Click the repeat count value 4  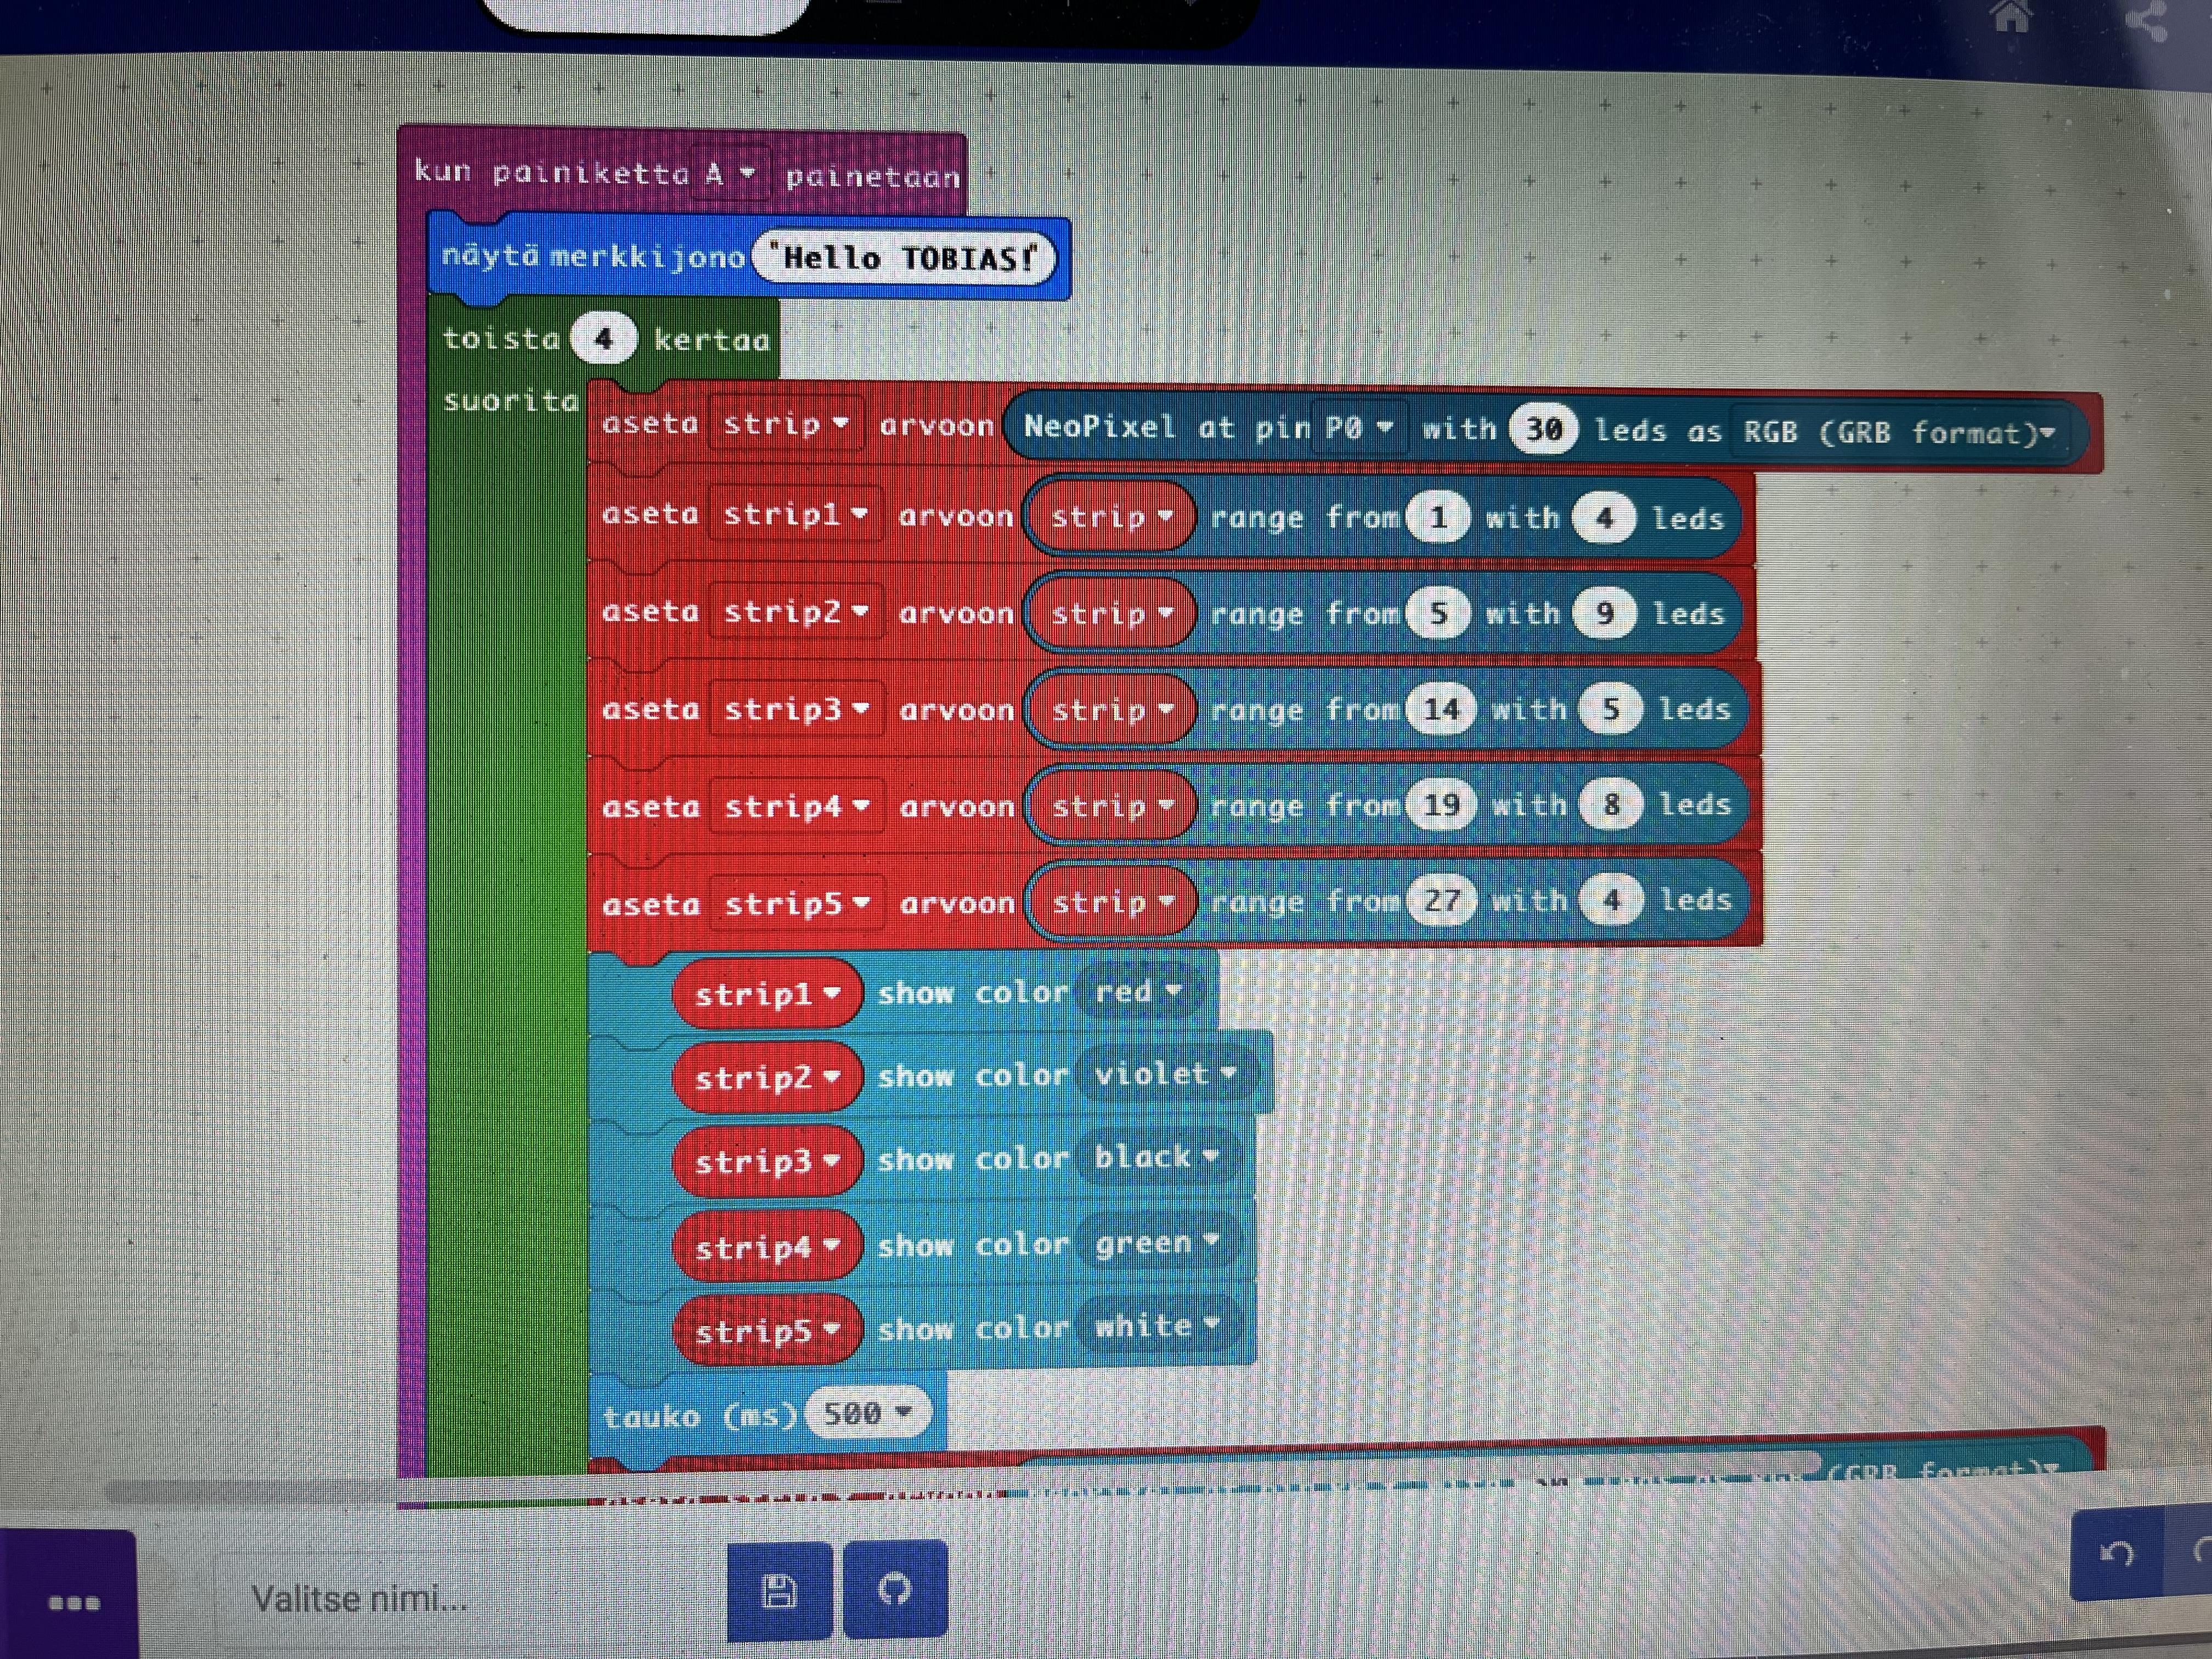[603, 339]
